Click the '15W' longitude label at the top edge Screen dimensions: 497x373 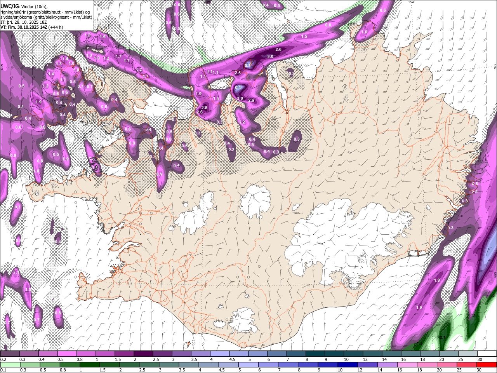click(x=412, y=2)
